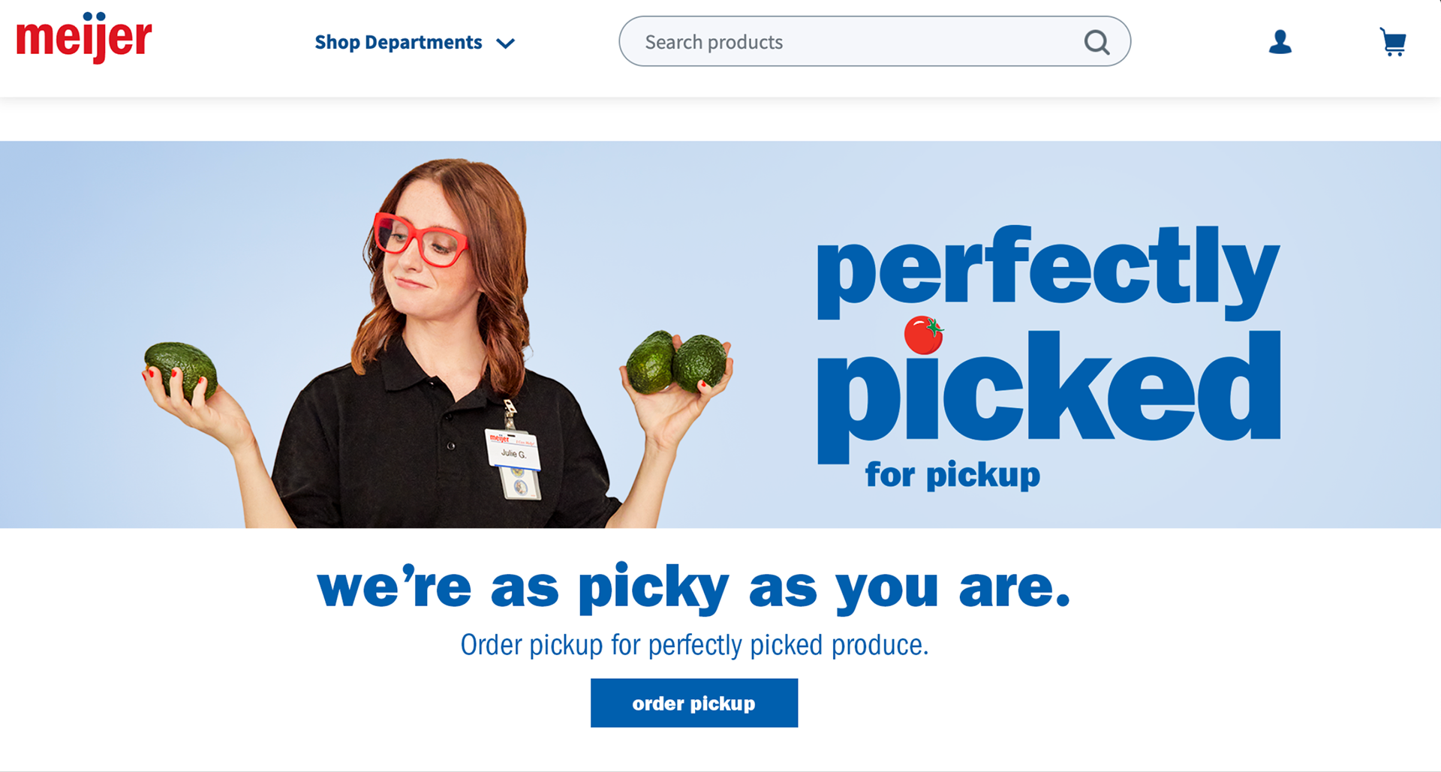Viewport: 1441px width, 772px height.
Task: Expand the Shop Departments chevron arrow
Action: coord(506,44)
